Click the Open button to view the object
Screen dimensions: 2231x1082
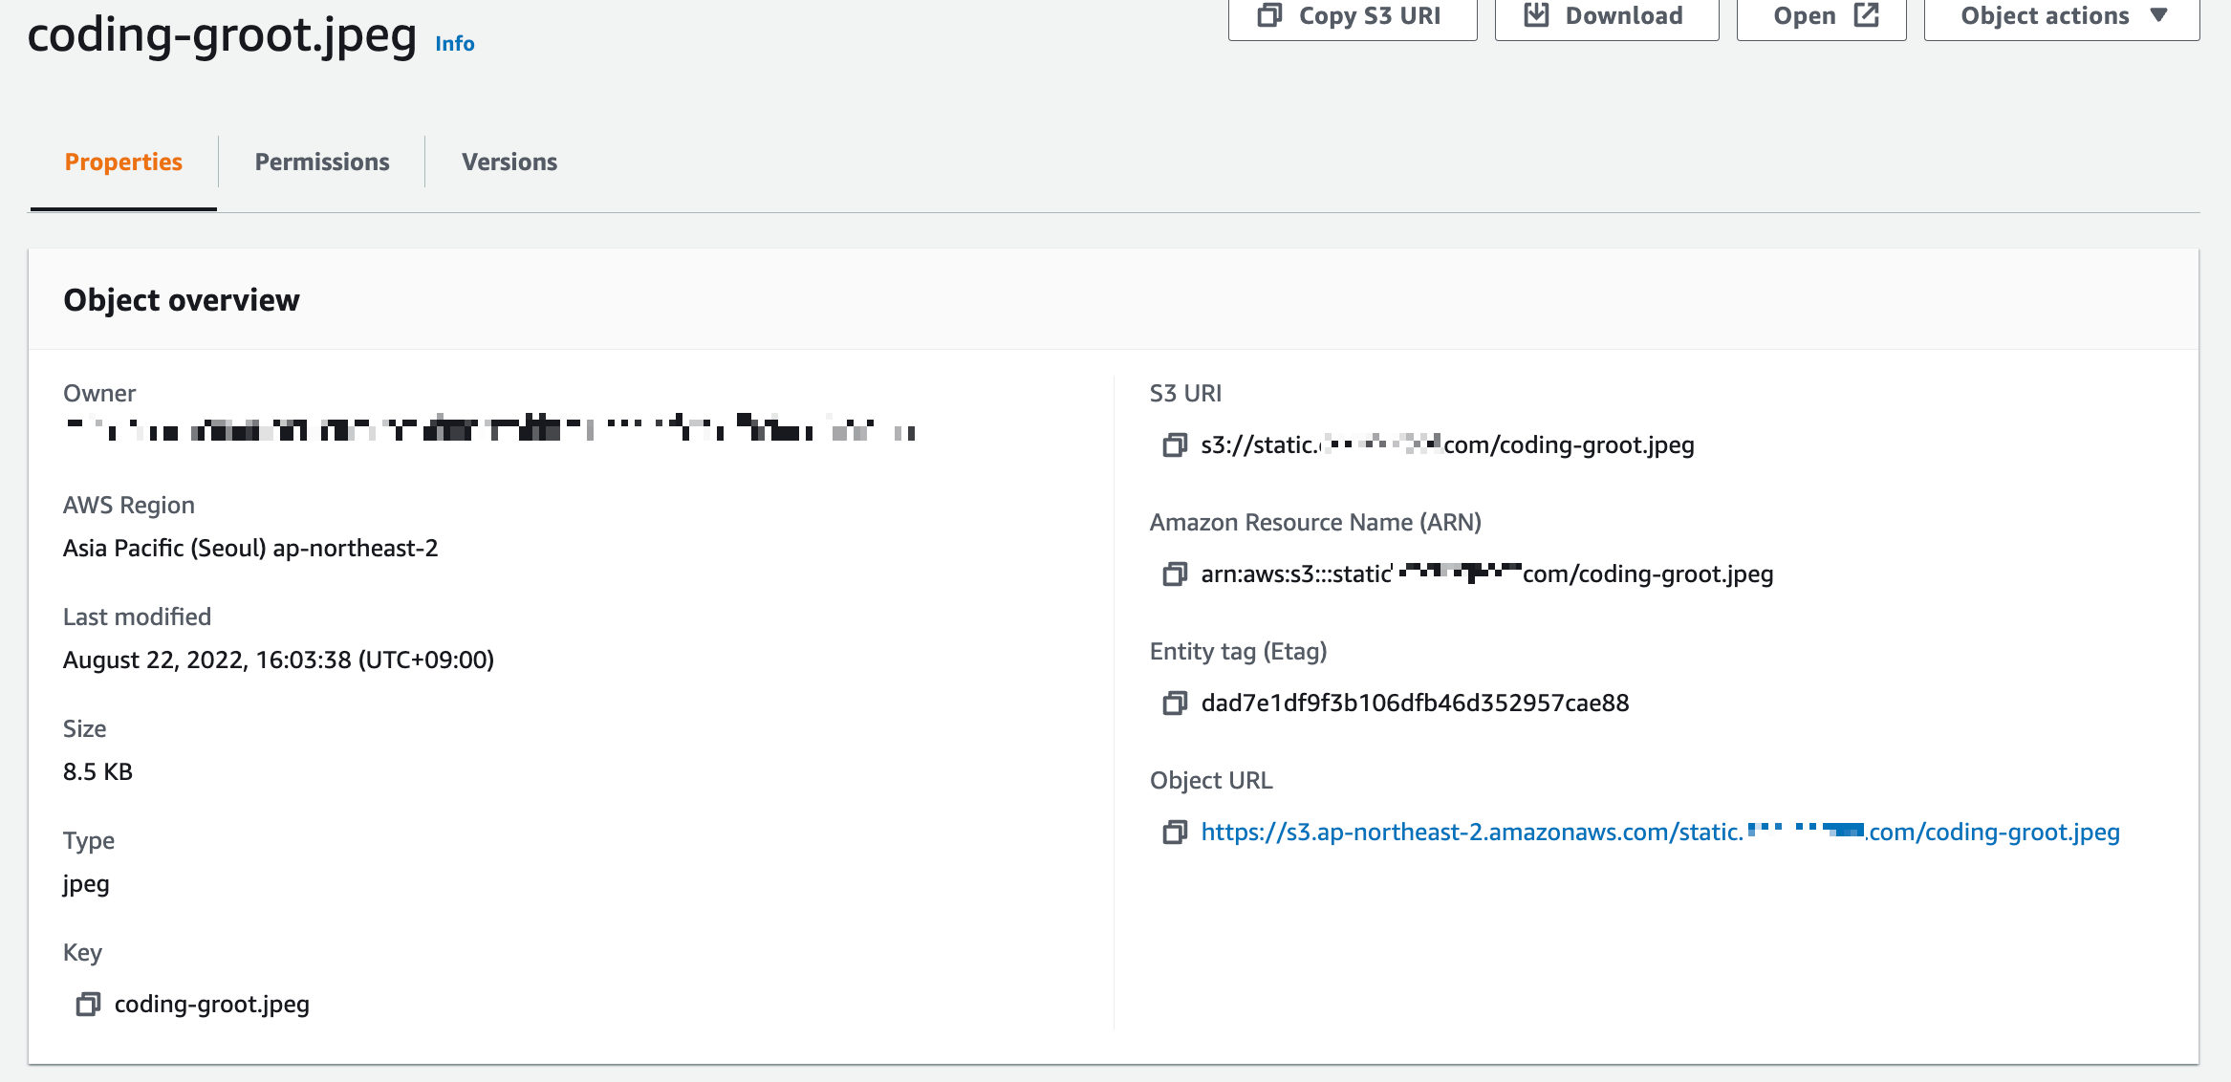pos(1821,16)
